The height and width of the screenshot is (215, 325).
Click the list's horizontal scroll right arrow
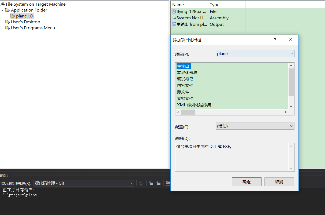pos(286,112)
